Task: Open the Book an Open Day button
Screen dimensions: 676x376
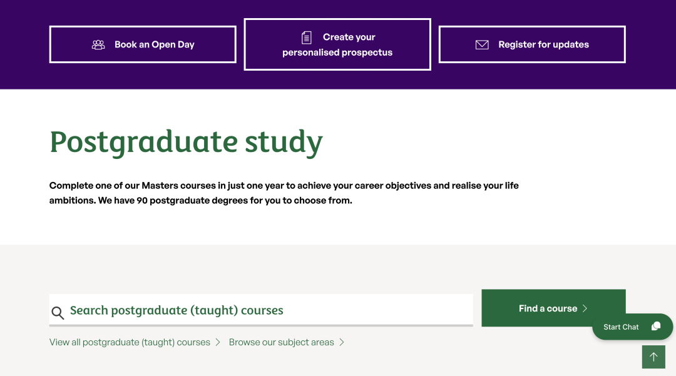Action: pos(143,44)
